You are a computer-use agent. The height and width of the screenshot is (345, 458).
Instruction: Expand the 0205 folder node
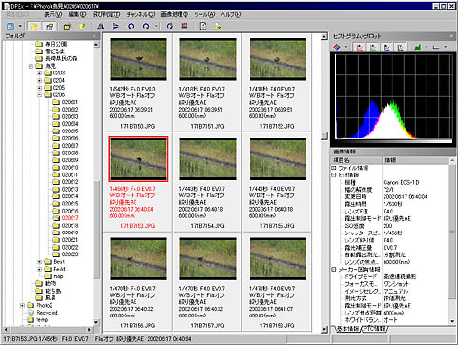click(40, 88)
